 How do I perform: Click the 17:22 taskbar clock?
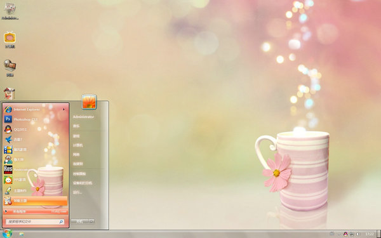click(369, 234)
